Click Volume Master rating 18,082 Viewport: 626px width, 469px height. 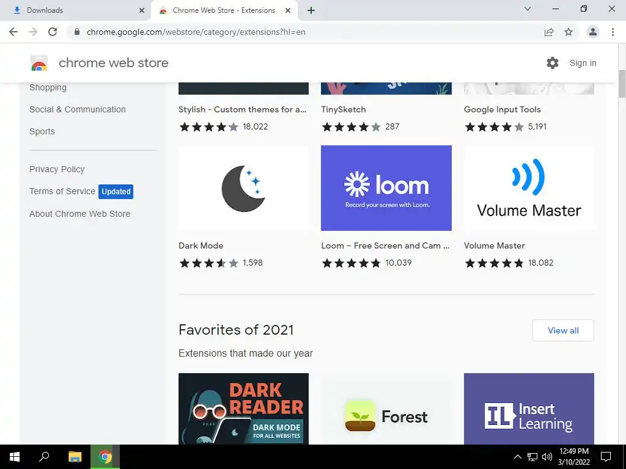point(509,263)
